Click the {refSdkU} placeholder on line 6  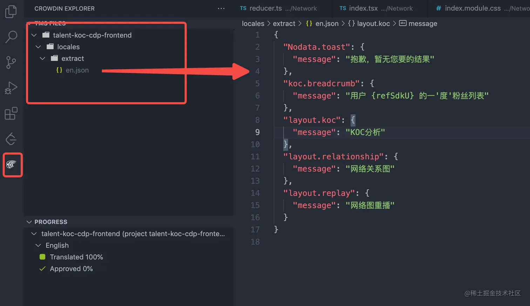[x=392, y=95]
